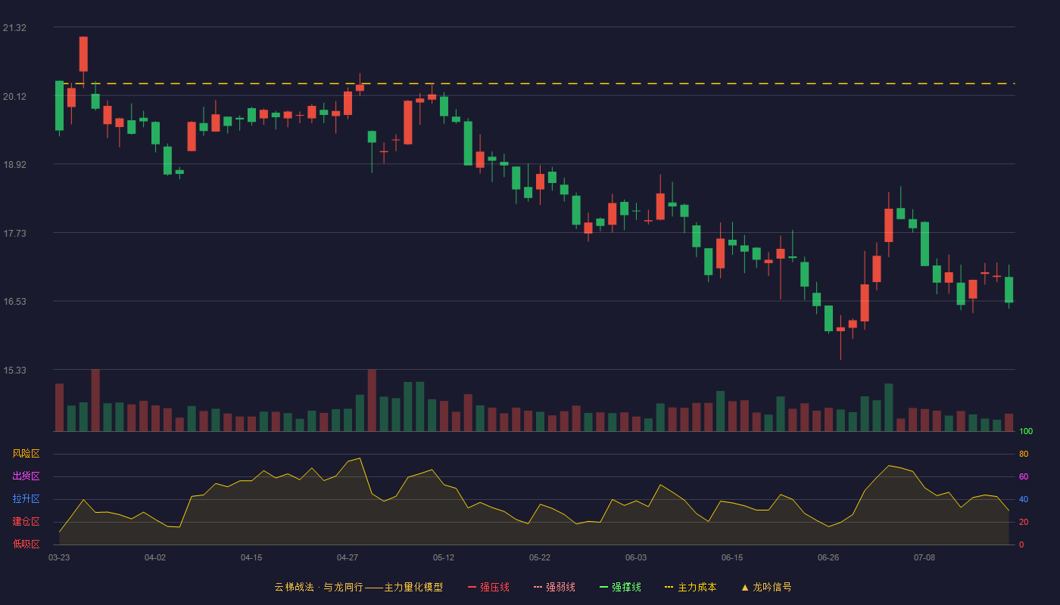Click the 03-23 date label
This screenshot has width=1060, height=605.
[59, 557]
